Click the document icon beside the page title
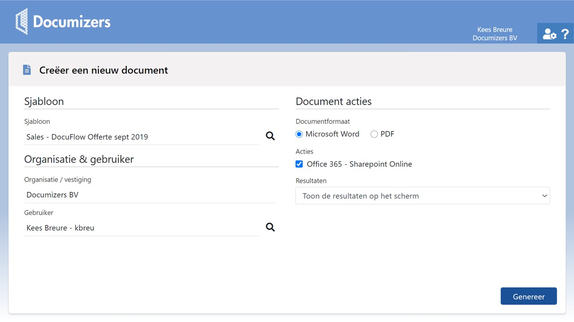This screenshot has height=322, width=574. 27,70
